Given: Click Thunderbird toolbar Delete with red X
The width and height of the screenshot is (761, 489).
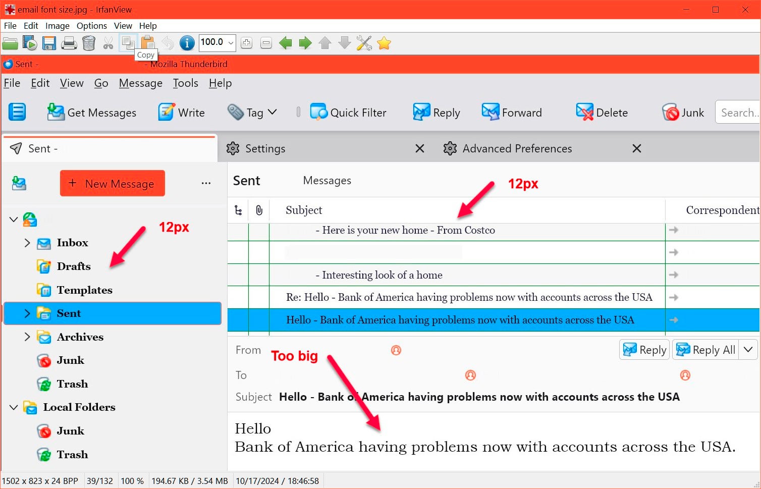Looking at the screenshot, I should 602,113.
